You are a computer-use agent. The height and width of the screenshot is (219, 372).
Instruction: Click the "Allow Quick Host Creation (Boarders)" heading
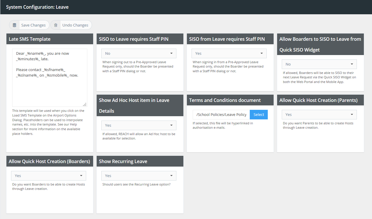coord(49,161)
